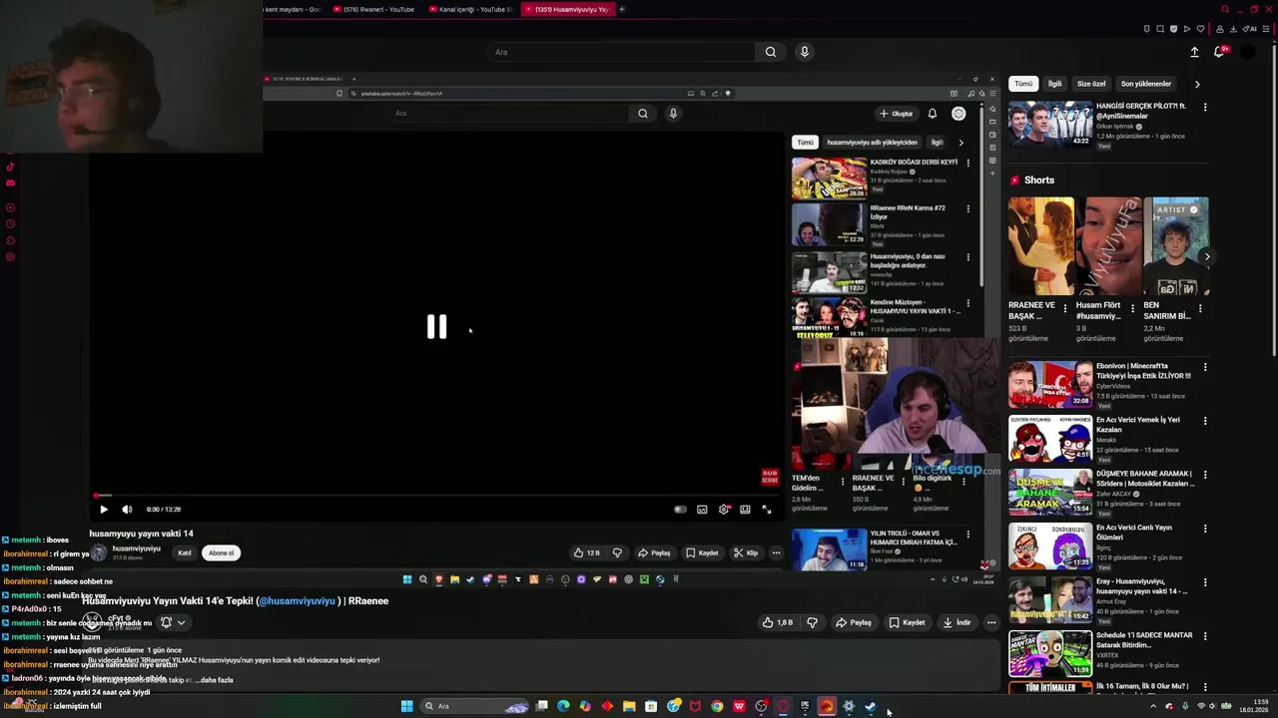Click the play icon in the embedded player controls

point(104,510)
